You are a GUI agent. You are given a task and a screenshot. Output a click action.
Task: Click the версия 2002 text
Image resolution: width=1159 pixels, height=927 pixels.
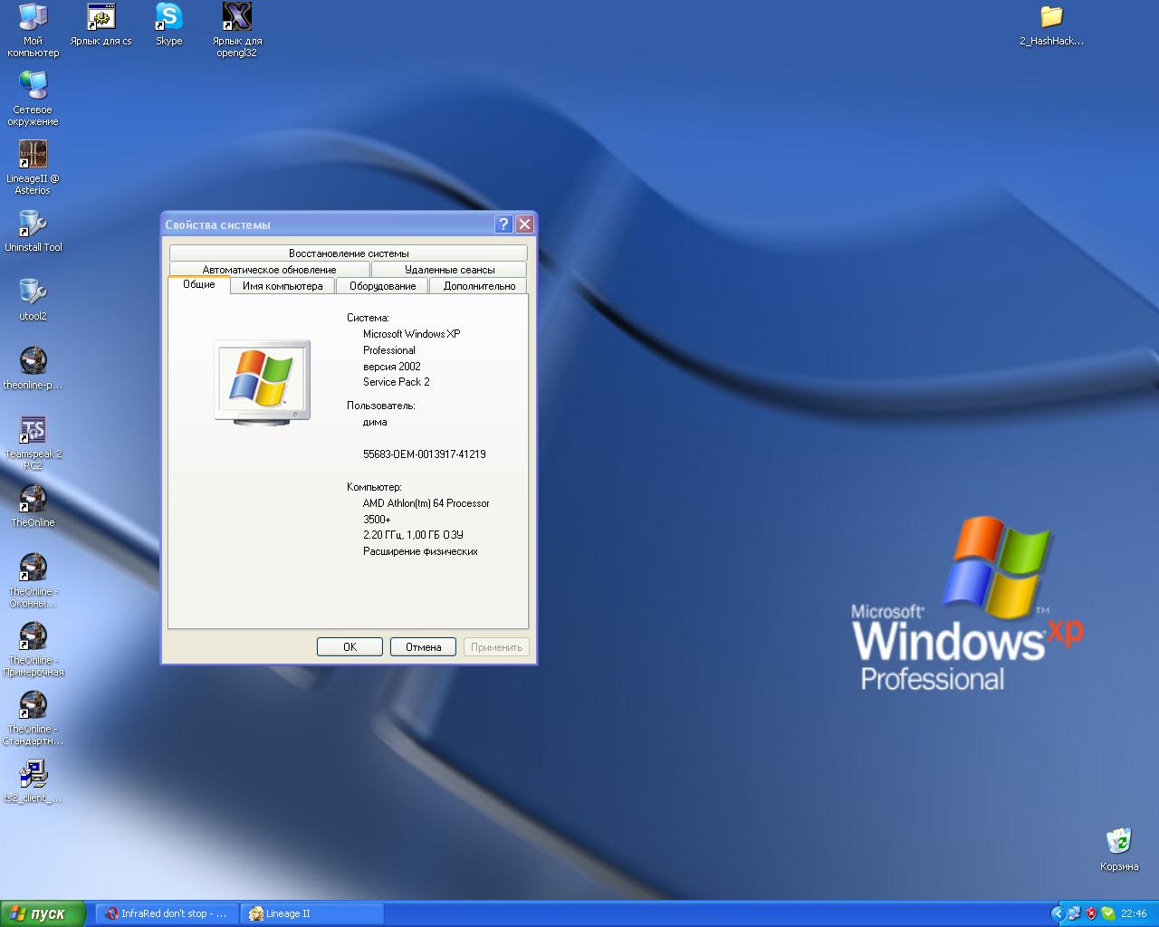pos(391,367)
